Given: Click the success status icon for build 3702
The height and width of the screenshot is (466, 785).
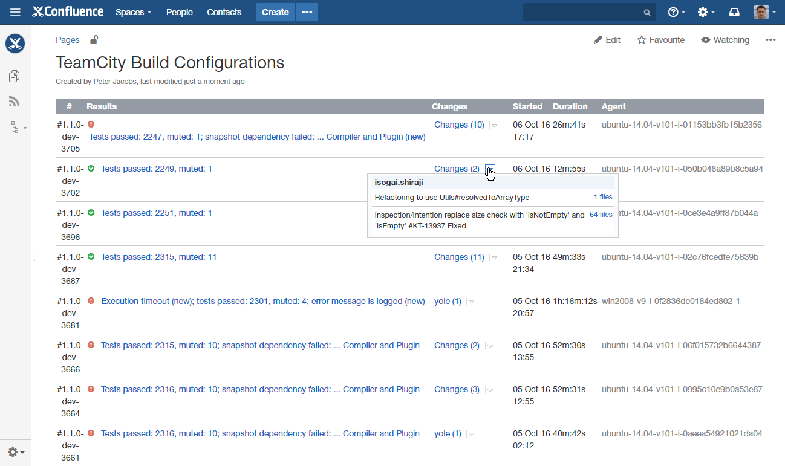Looking at the screenshot, I should [x=91, y=169].
